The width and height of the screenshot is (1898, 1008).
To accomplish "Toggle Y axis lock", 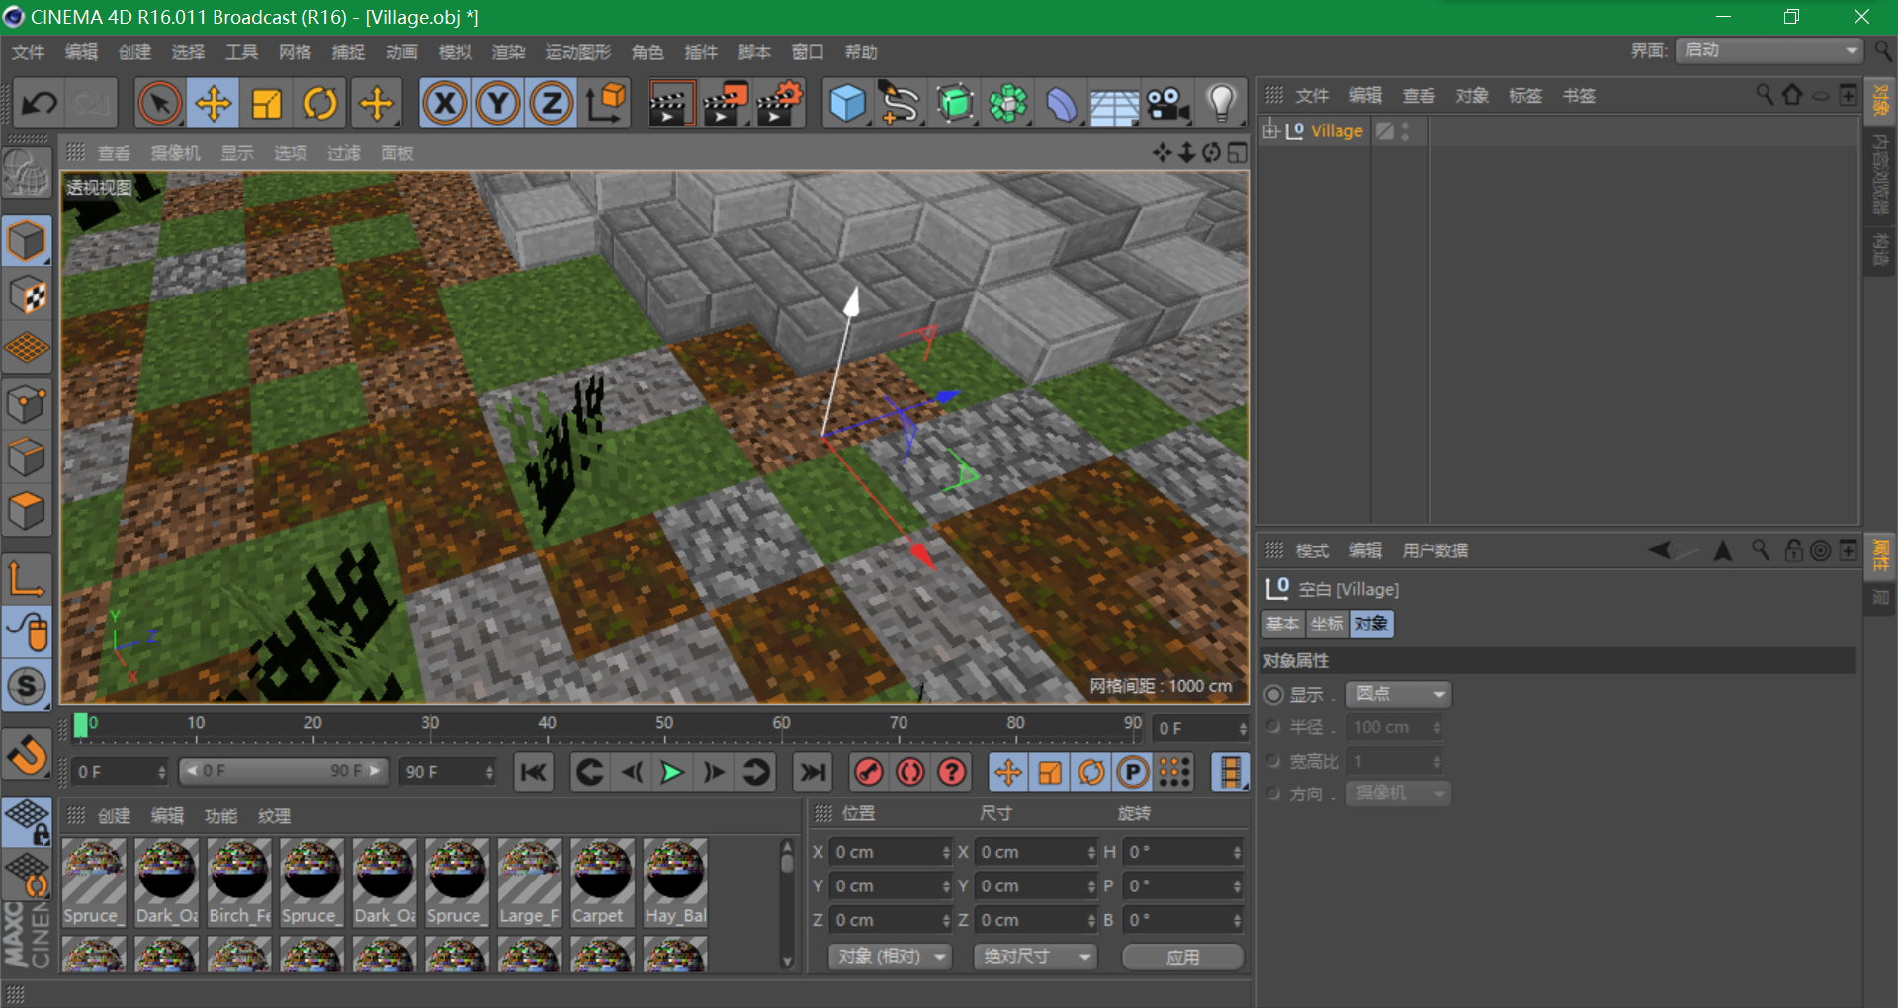I will (498, 103).
